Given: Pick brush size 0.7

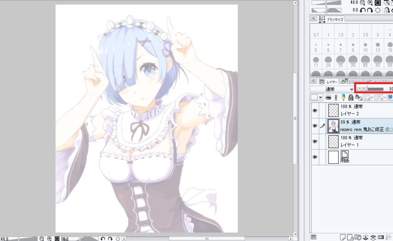Looking at the screenshot, I should [316, 31].
